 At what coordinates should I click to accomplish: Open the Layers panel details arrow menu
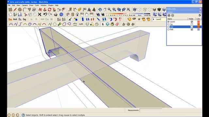pyautogui.click(x=200, y=15)
